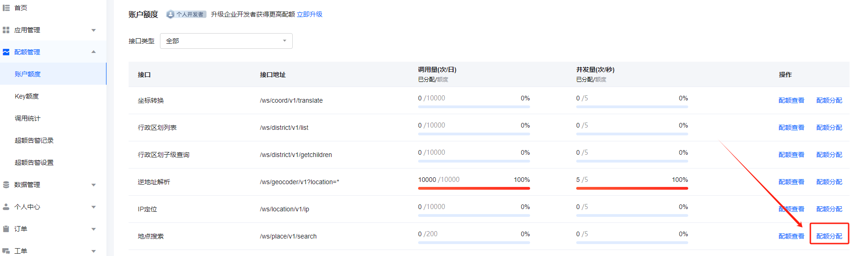
Task: Expand the 应用管理 menu arrow
Action: 94,30
